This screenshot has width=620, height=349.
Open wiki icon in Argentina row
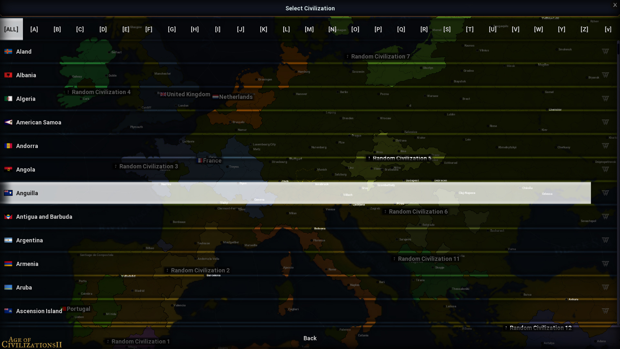(605, 240)
